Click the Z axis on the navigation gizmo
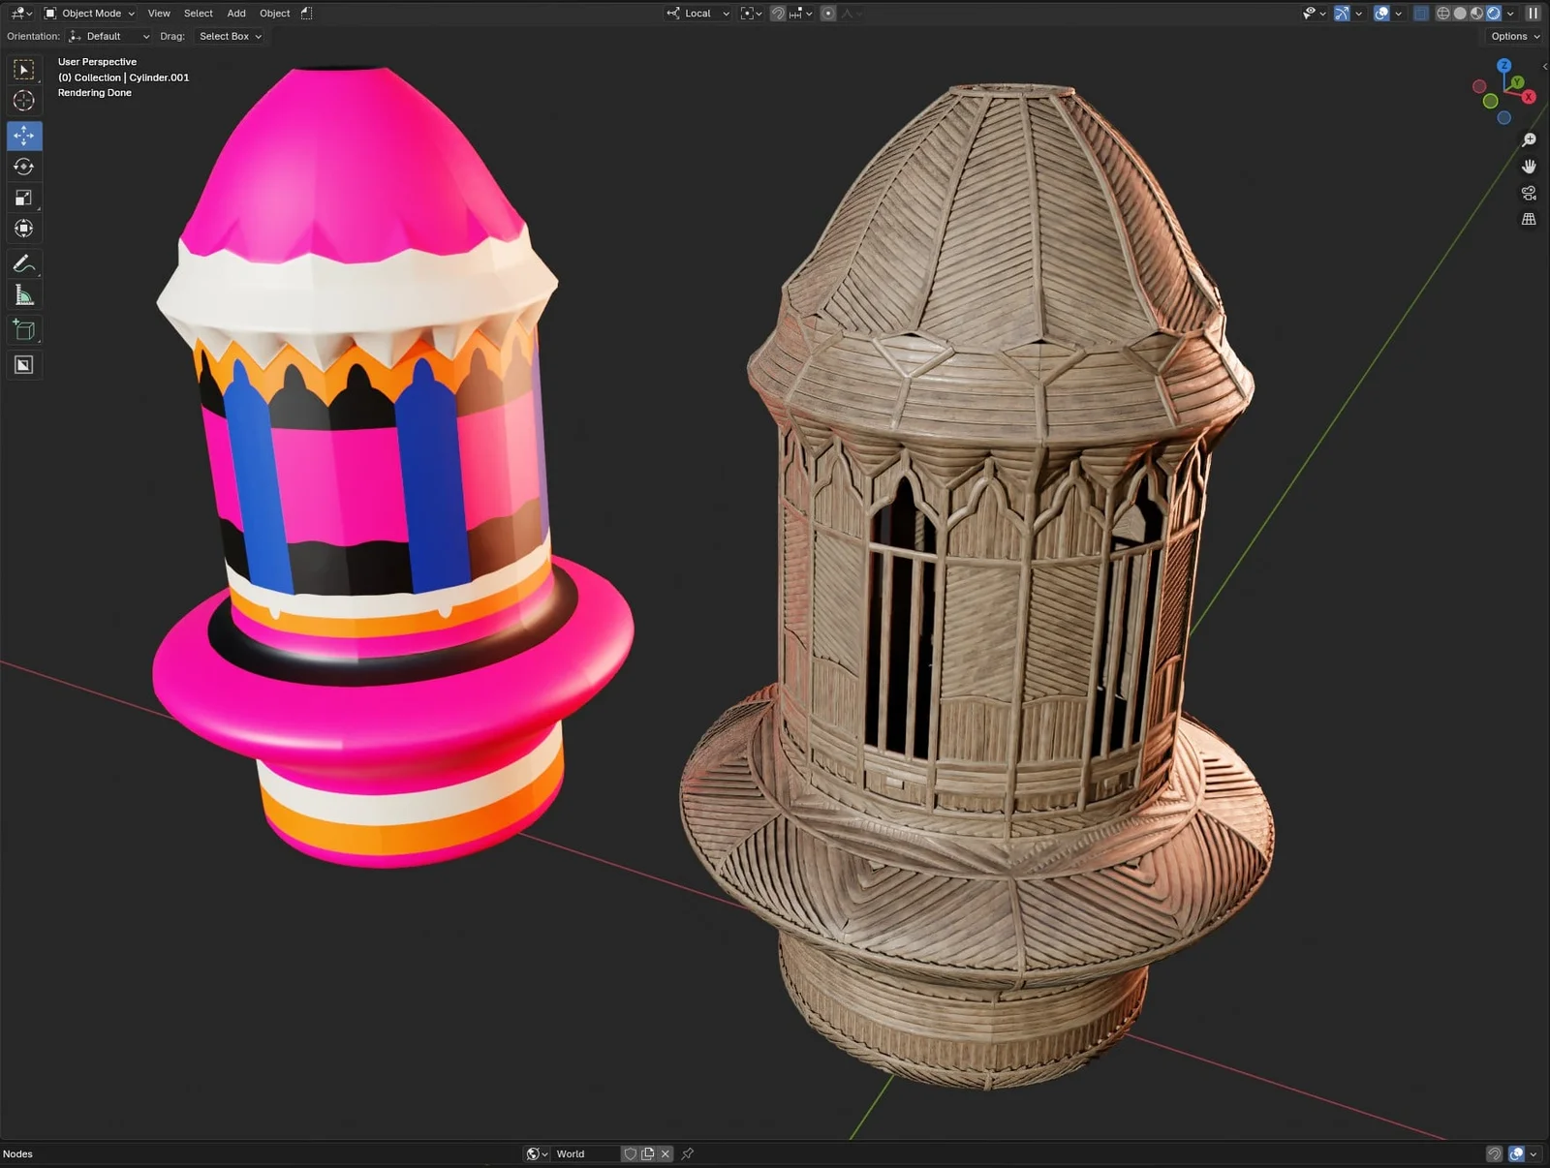Image resolution: width=1550 pixels, height=1168 pixels. (1504, 65)
